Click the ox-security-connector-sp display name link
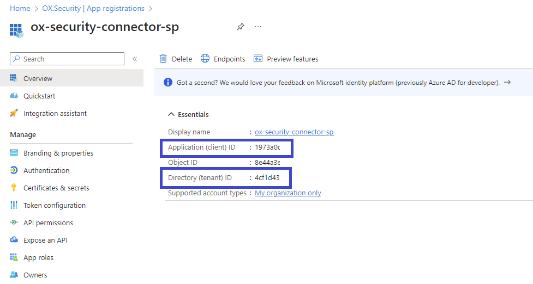533x284 pixels. click(x=294, y=132)
